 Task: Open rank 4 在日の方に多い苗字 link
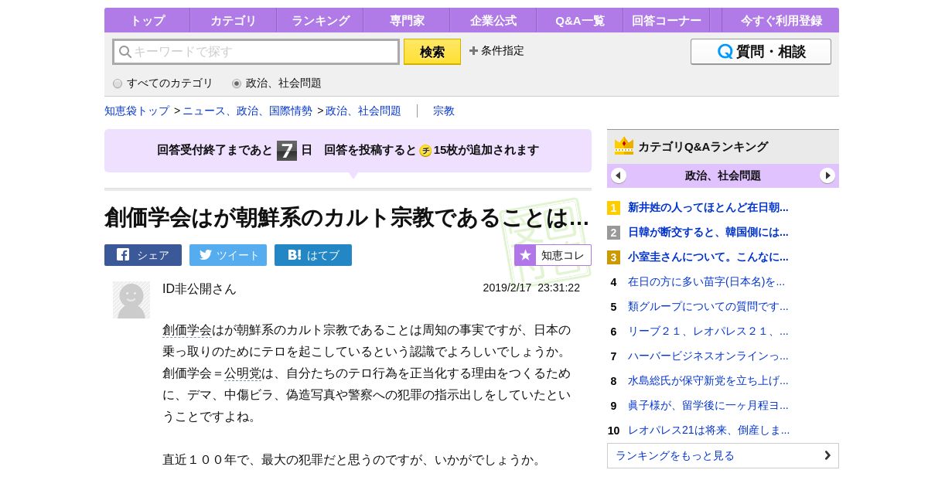(x=707, y=281)
